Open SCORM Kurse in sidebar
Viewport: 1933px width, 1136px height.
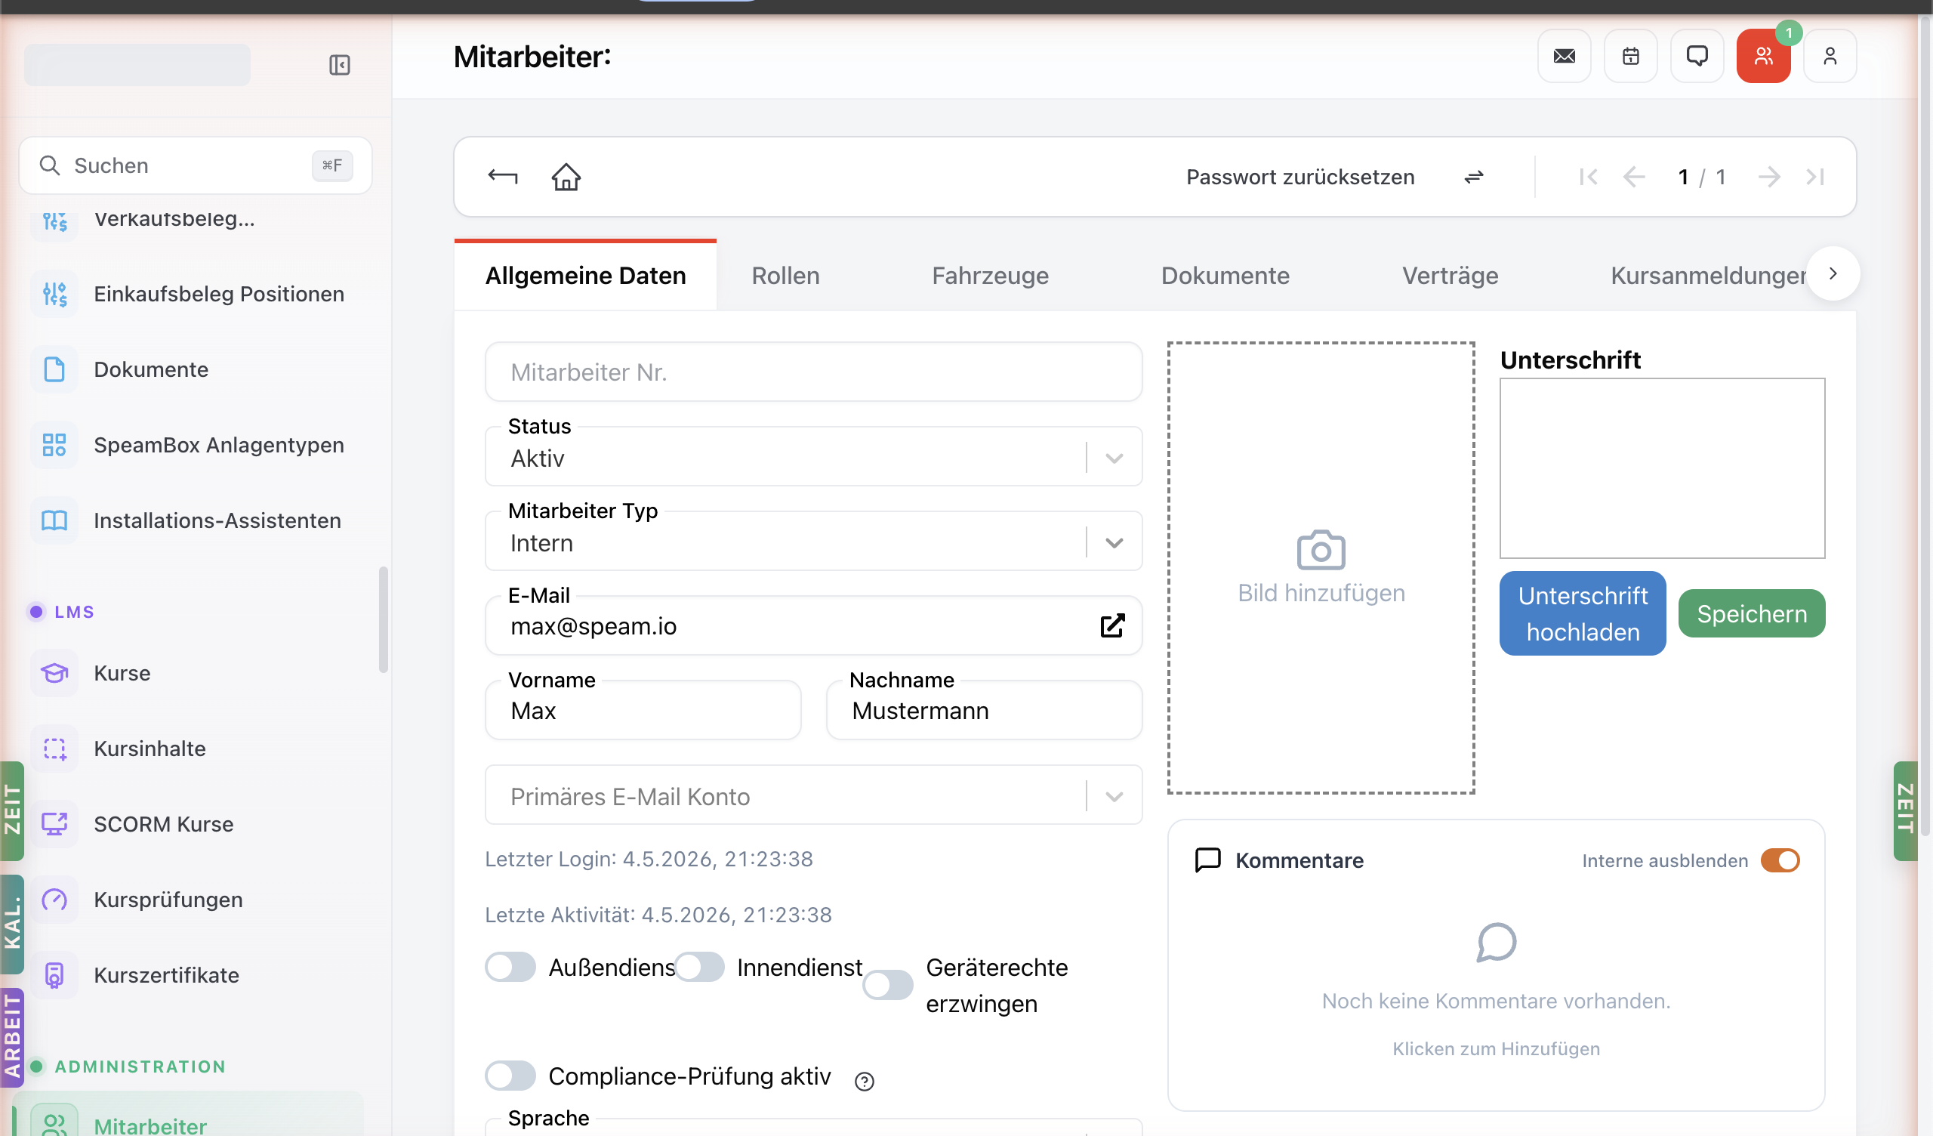click(x=196, y=823)
